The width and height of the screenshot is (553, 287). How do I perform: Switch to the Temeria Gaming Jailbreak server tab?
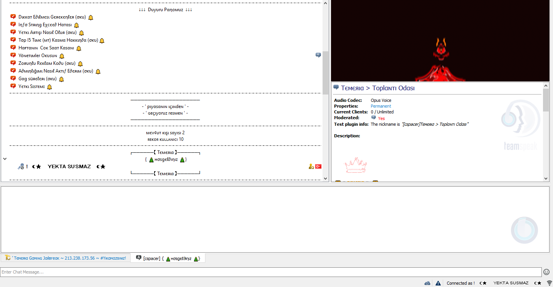pyautogui.click(x=66, y=258)
